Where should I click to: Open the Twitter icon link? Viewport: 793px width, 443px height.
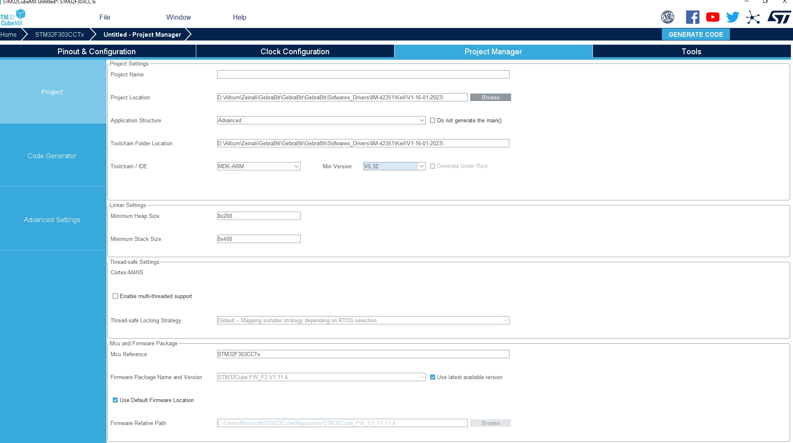(733, 17)
